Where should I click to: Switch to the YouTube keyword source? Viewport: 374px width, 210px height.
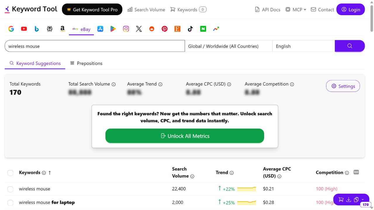click(24, 29)
